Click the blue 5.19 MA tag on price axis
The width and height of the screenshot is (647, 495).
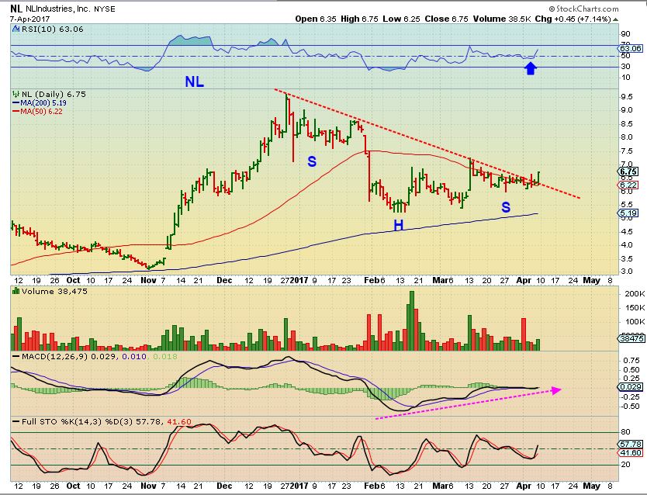point(628,213)
